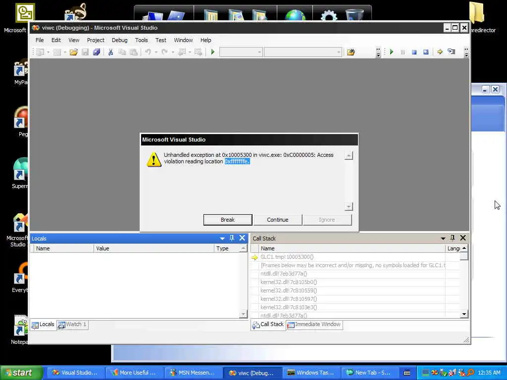The height and width of the screenshot is (380, 507).
Task: Click the Value column header in Locals
Action: click(x=153, y=248)
